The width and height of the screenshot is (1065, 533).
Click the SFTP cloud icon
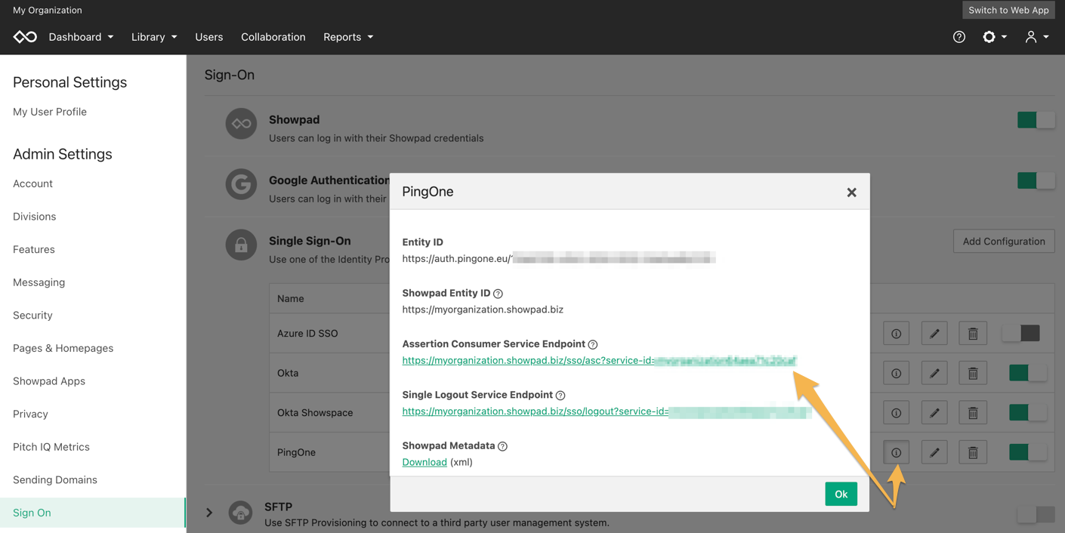241,513
